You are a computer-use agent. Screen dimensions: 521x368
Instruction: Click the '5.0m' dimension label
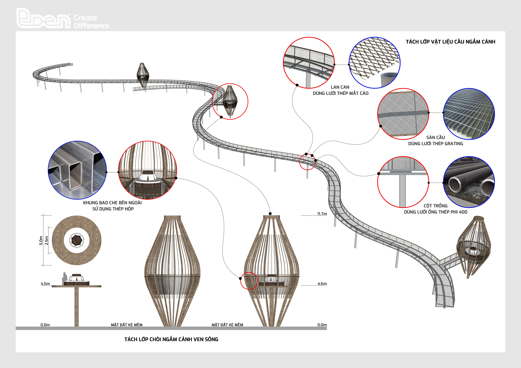[41, 240]
